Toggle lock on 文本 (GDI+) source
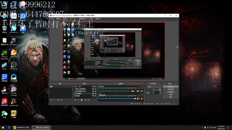Screen dimensions: 232x130 pyautogui.click(x=95, y=87)
